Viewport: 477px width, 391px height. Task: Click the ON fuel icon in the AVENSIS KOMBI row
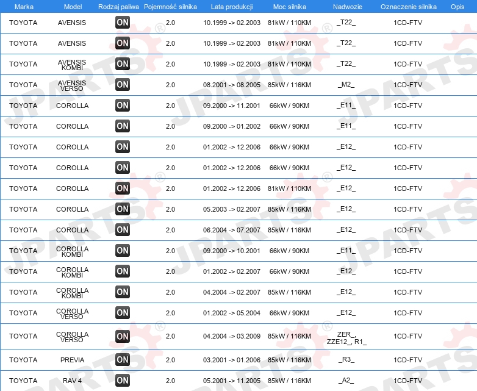pyautogui.click(x=123, y=64)
